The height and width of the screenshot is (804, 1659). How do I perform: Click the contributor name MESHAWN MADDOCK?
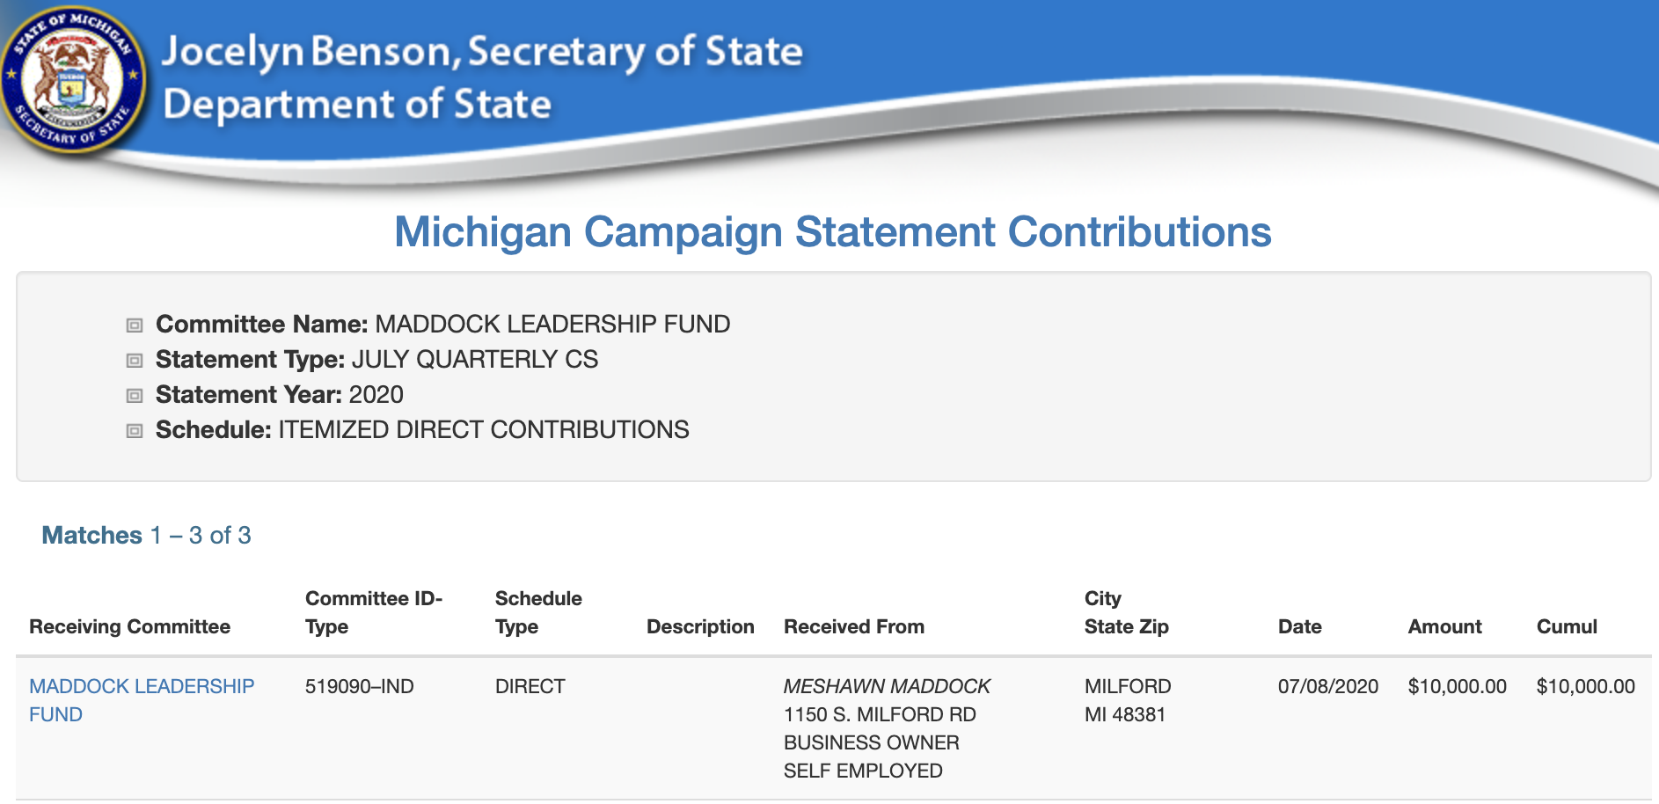(887, 686)
